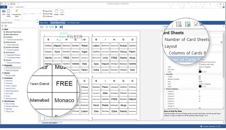This screenshot has height=130, width=226.
Task: Enable the Random Position checkbox
Action: click(200, 79)
